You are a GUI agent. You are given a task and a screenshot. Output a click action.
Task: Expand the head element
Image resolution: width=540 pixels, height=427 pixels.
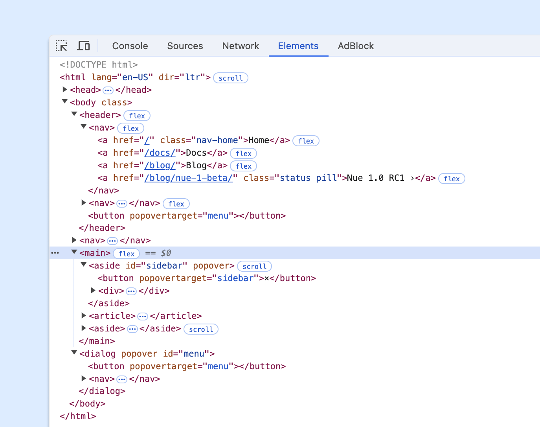65,90
